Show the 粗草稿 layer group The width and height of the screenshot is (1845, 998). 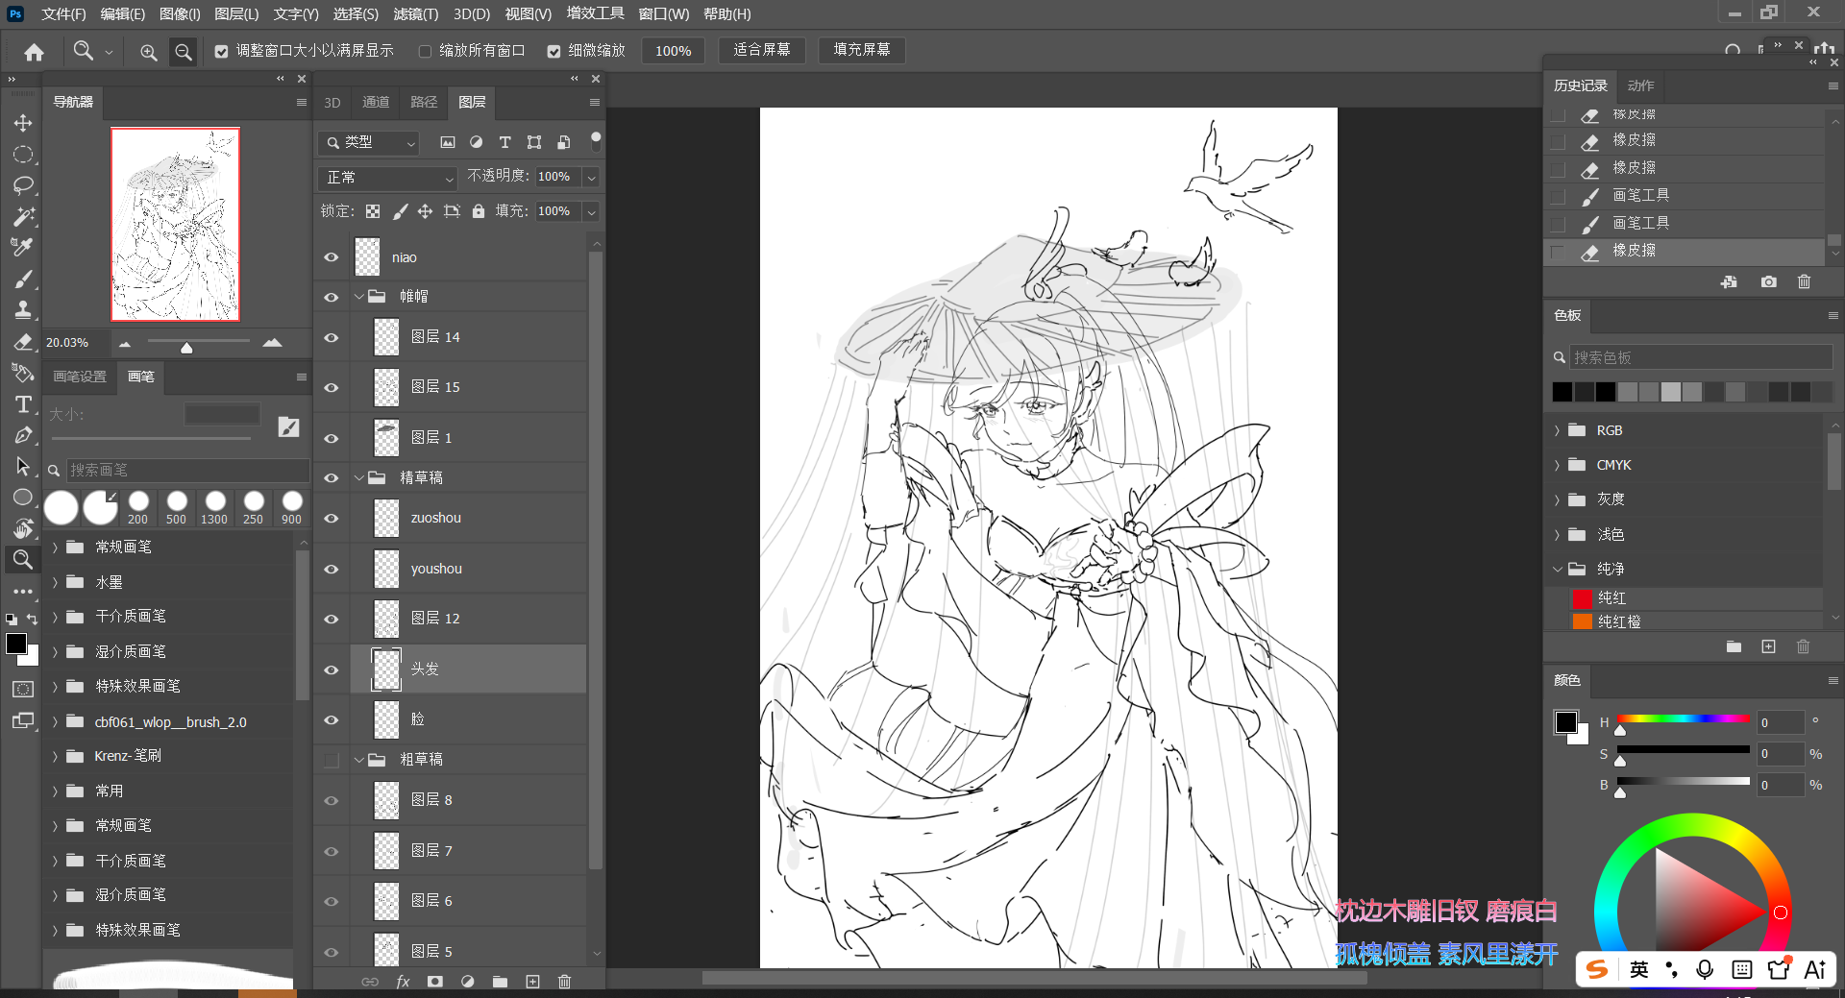coord(332,760)
